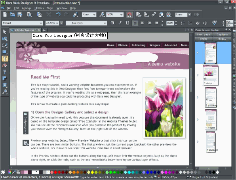Undo the last action
This screenshot has height=180, width=236.
[58, 15]
